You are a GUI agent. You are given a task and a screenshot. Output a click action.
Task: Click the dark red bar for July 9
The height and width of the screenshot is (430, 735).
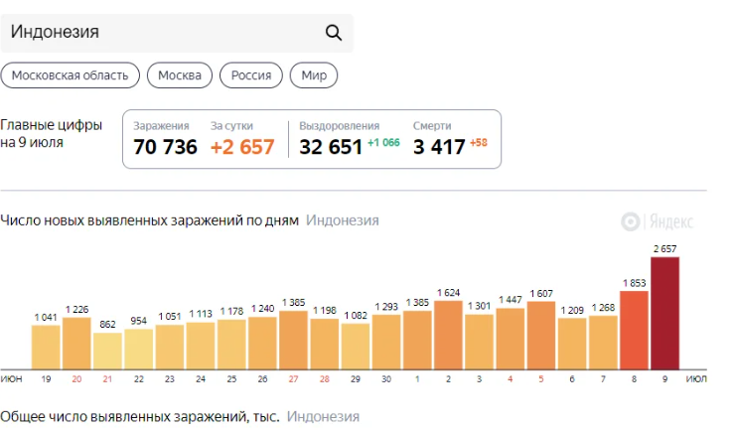664,313
